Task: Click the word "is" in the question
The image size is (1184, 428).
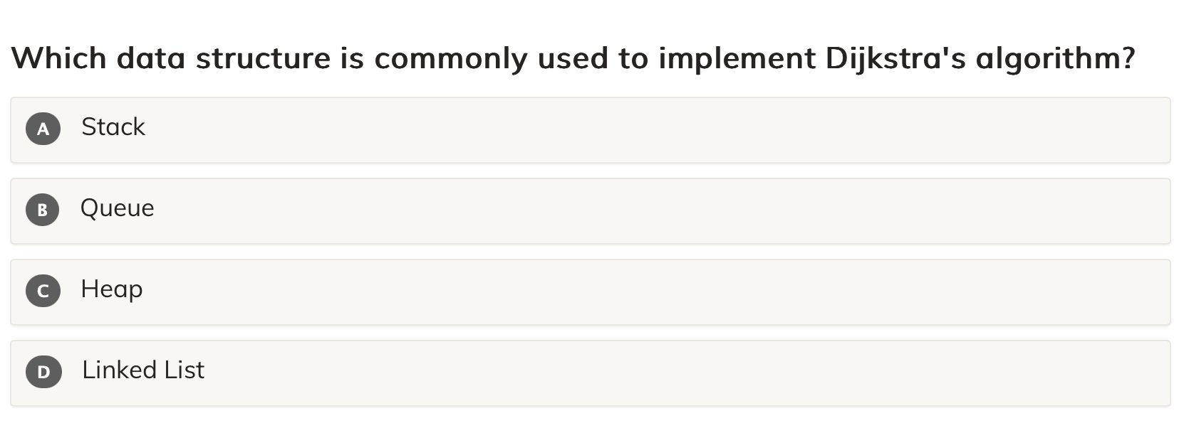Action: (352, 58)
